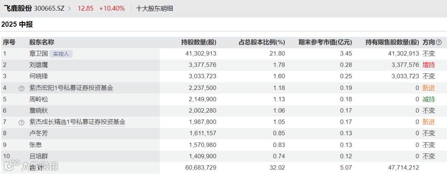Click share count 2,002,280 for 詹晓秋

(202, 111)
